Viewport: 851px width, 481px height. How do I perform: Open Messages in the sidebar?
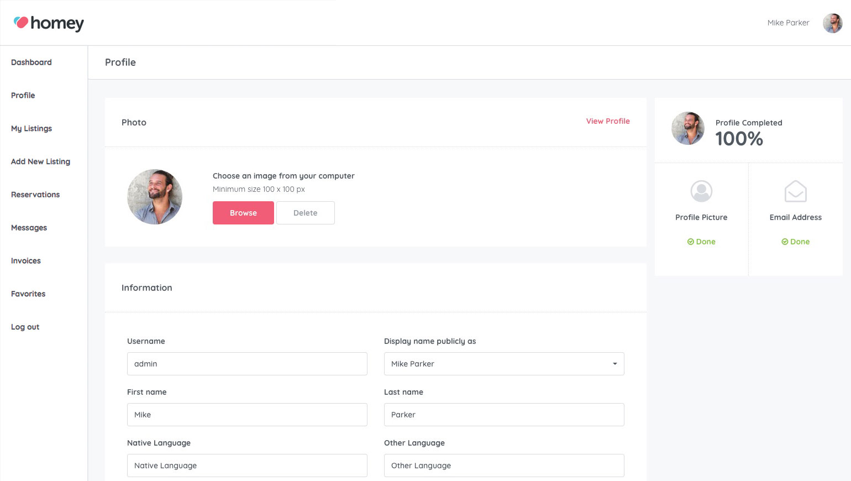click(x=29, y=228)
